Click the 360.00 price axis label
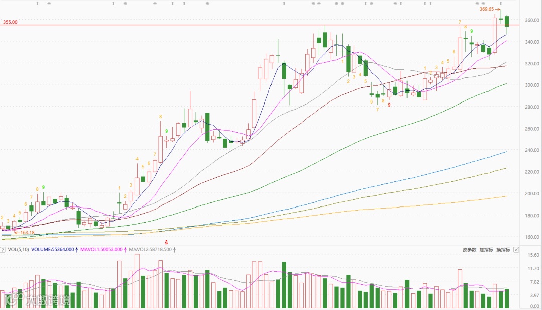The height and width of the screenshot is (310, 542). pos(532,20)
